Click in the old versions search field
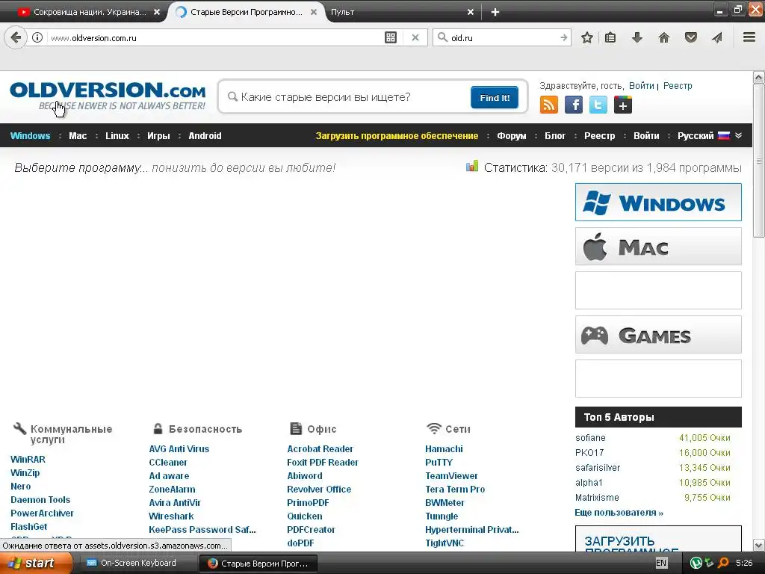 347,97
